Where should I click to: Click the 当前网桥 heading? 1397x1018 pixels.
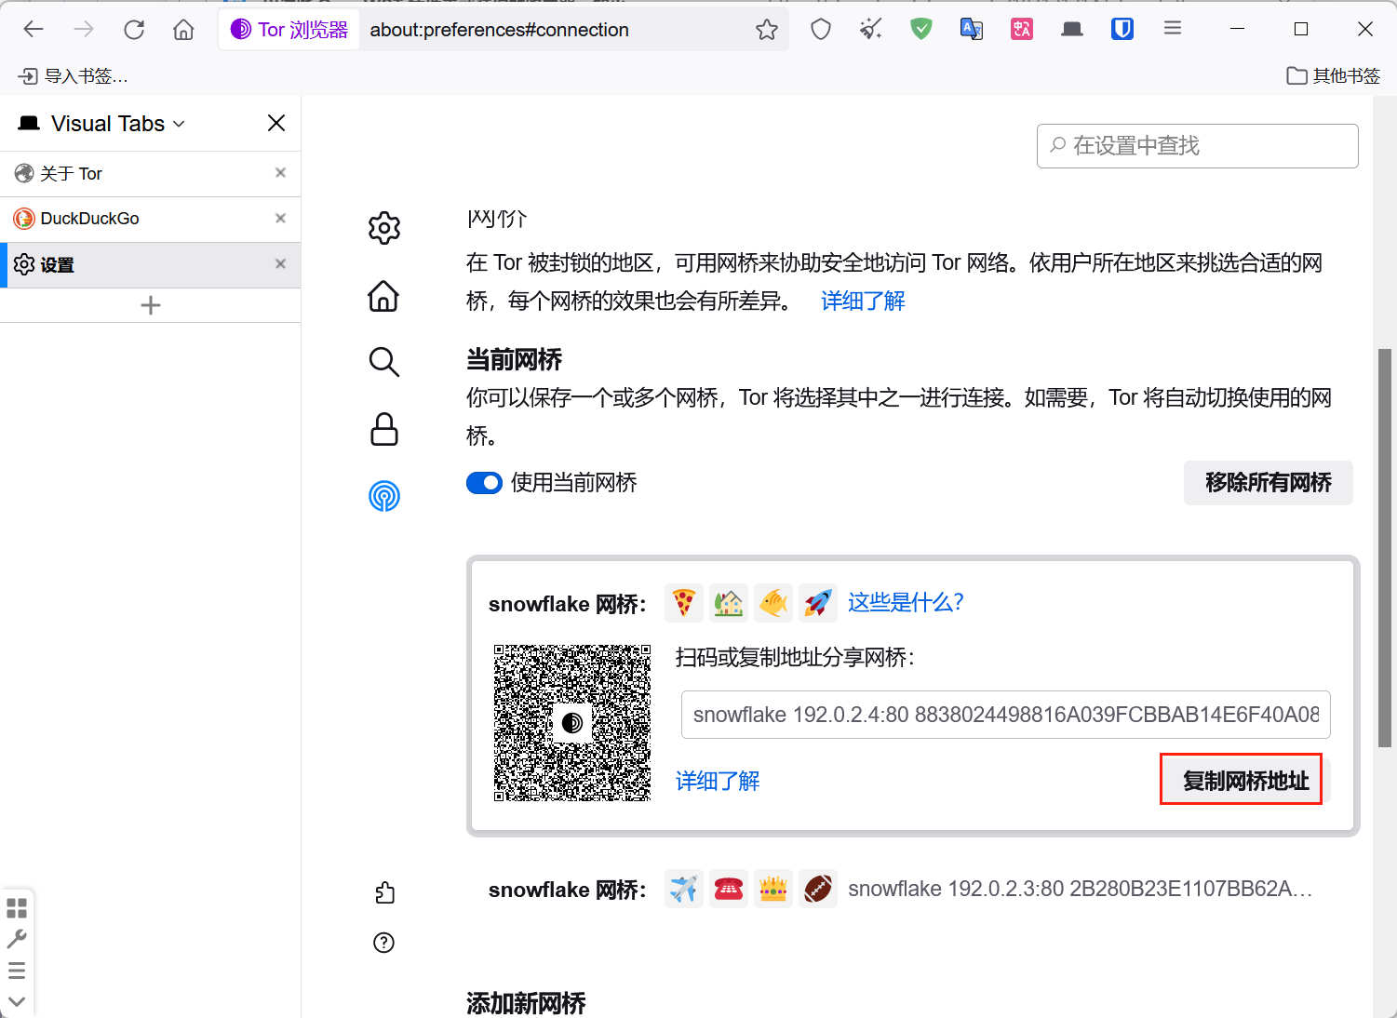click(515, 360)
